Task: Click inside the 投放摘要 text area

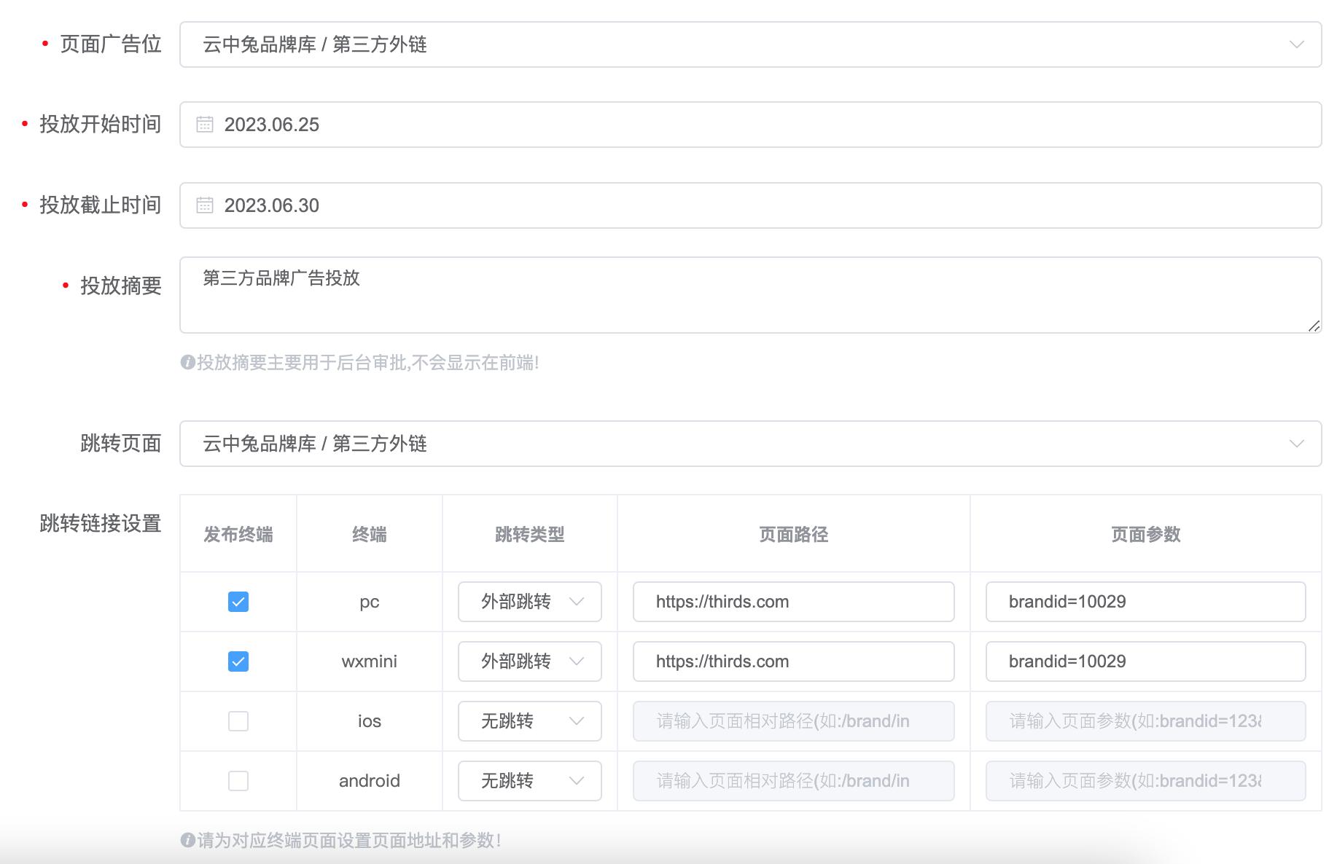Action: (729, 295)
